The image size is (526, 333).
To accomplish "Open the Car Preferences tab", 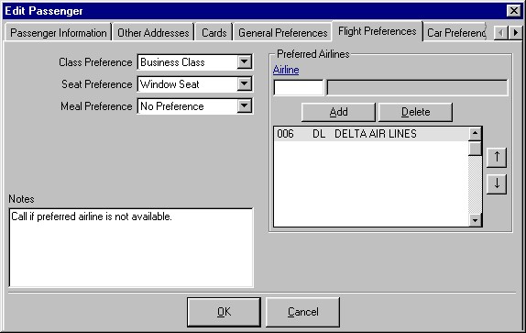I will click(455, 33).
